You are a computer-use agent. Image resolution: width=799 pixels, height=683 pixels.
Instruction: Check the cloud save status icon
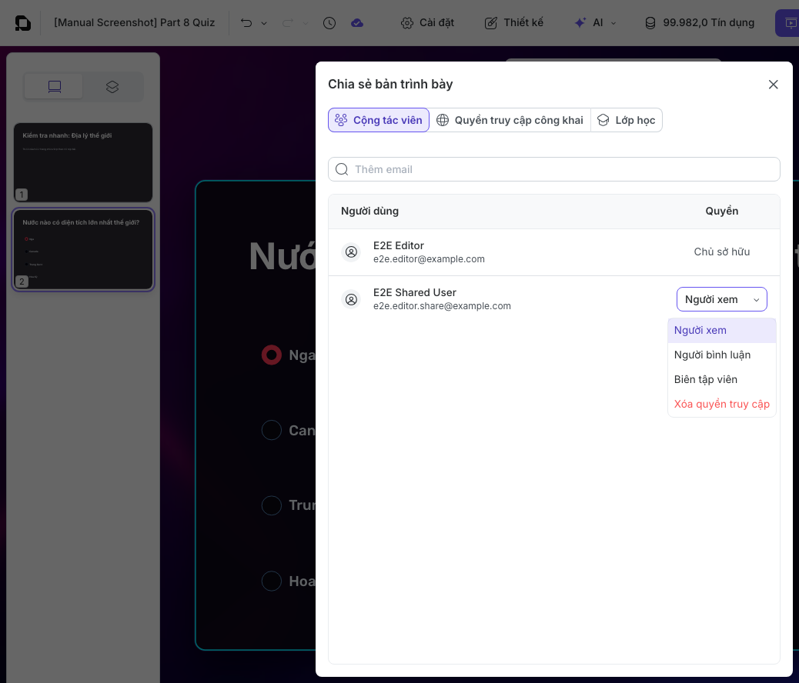coord(357,23)
